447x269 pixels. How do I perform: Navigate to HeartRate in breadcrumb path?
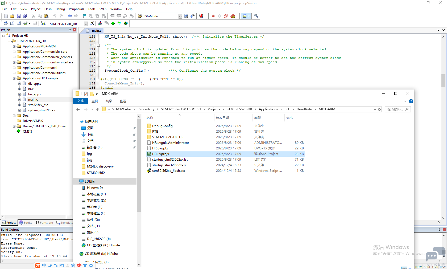tap(304, 109)
